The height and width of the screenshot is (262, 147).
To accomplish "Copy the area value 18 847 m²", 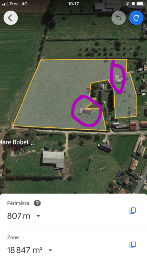I will 133,245.
